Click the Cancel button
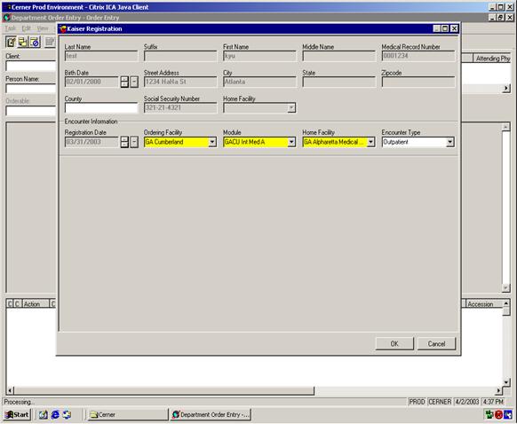The height and width of the screenshot is (424, 517). (436, 343)
